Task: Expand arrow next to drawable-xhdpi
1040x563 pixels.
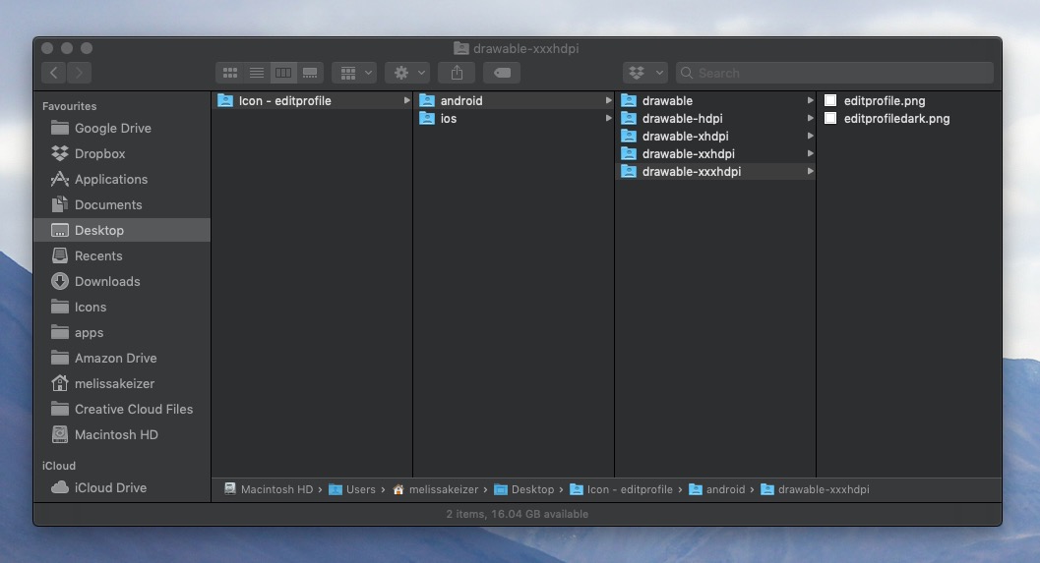Action: click(810, 136)
